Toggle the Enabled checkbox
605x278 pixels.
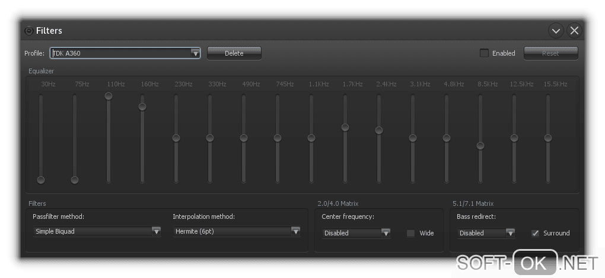pos(484,53)
